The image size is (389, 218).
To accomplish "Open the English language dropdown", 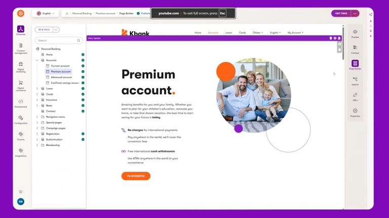I will pyautogui.click(x=46, y=13).
